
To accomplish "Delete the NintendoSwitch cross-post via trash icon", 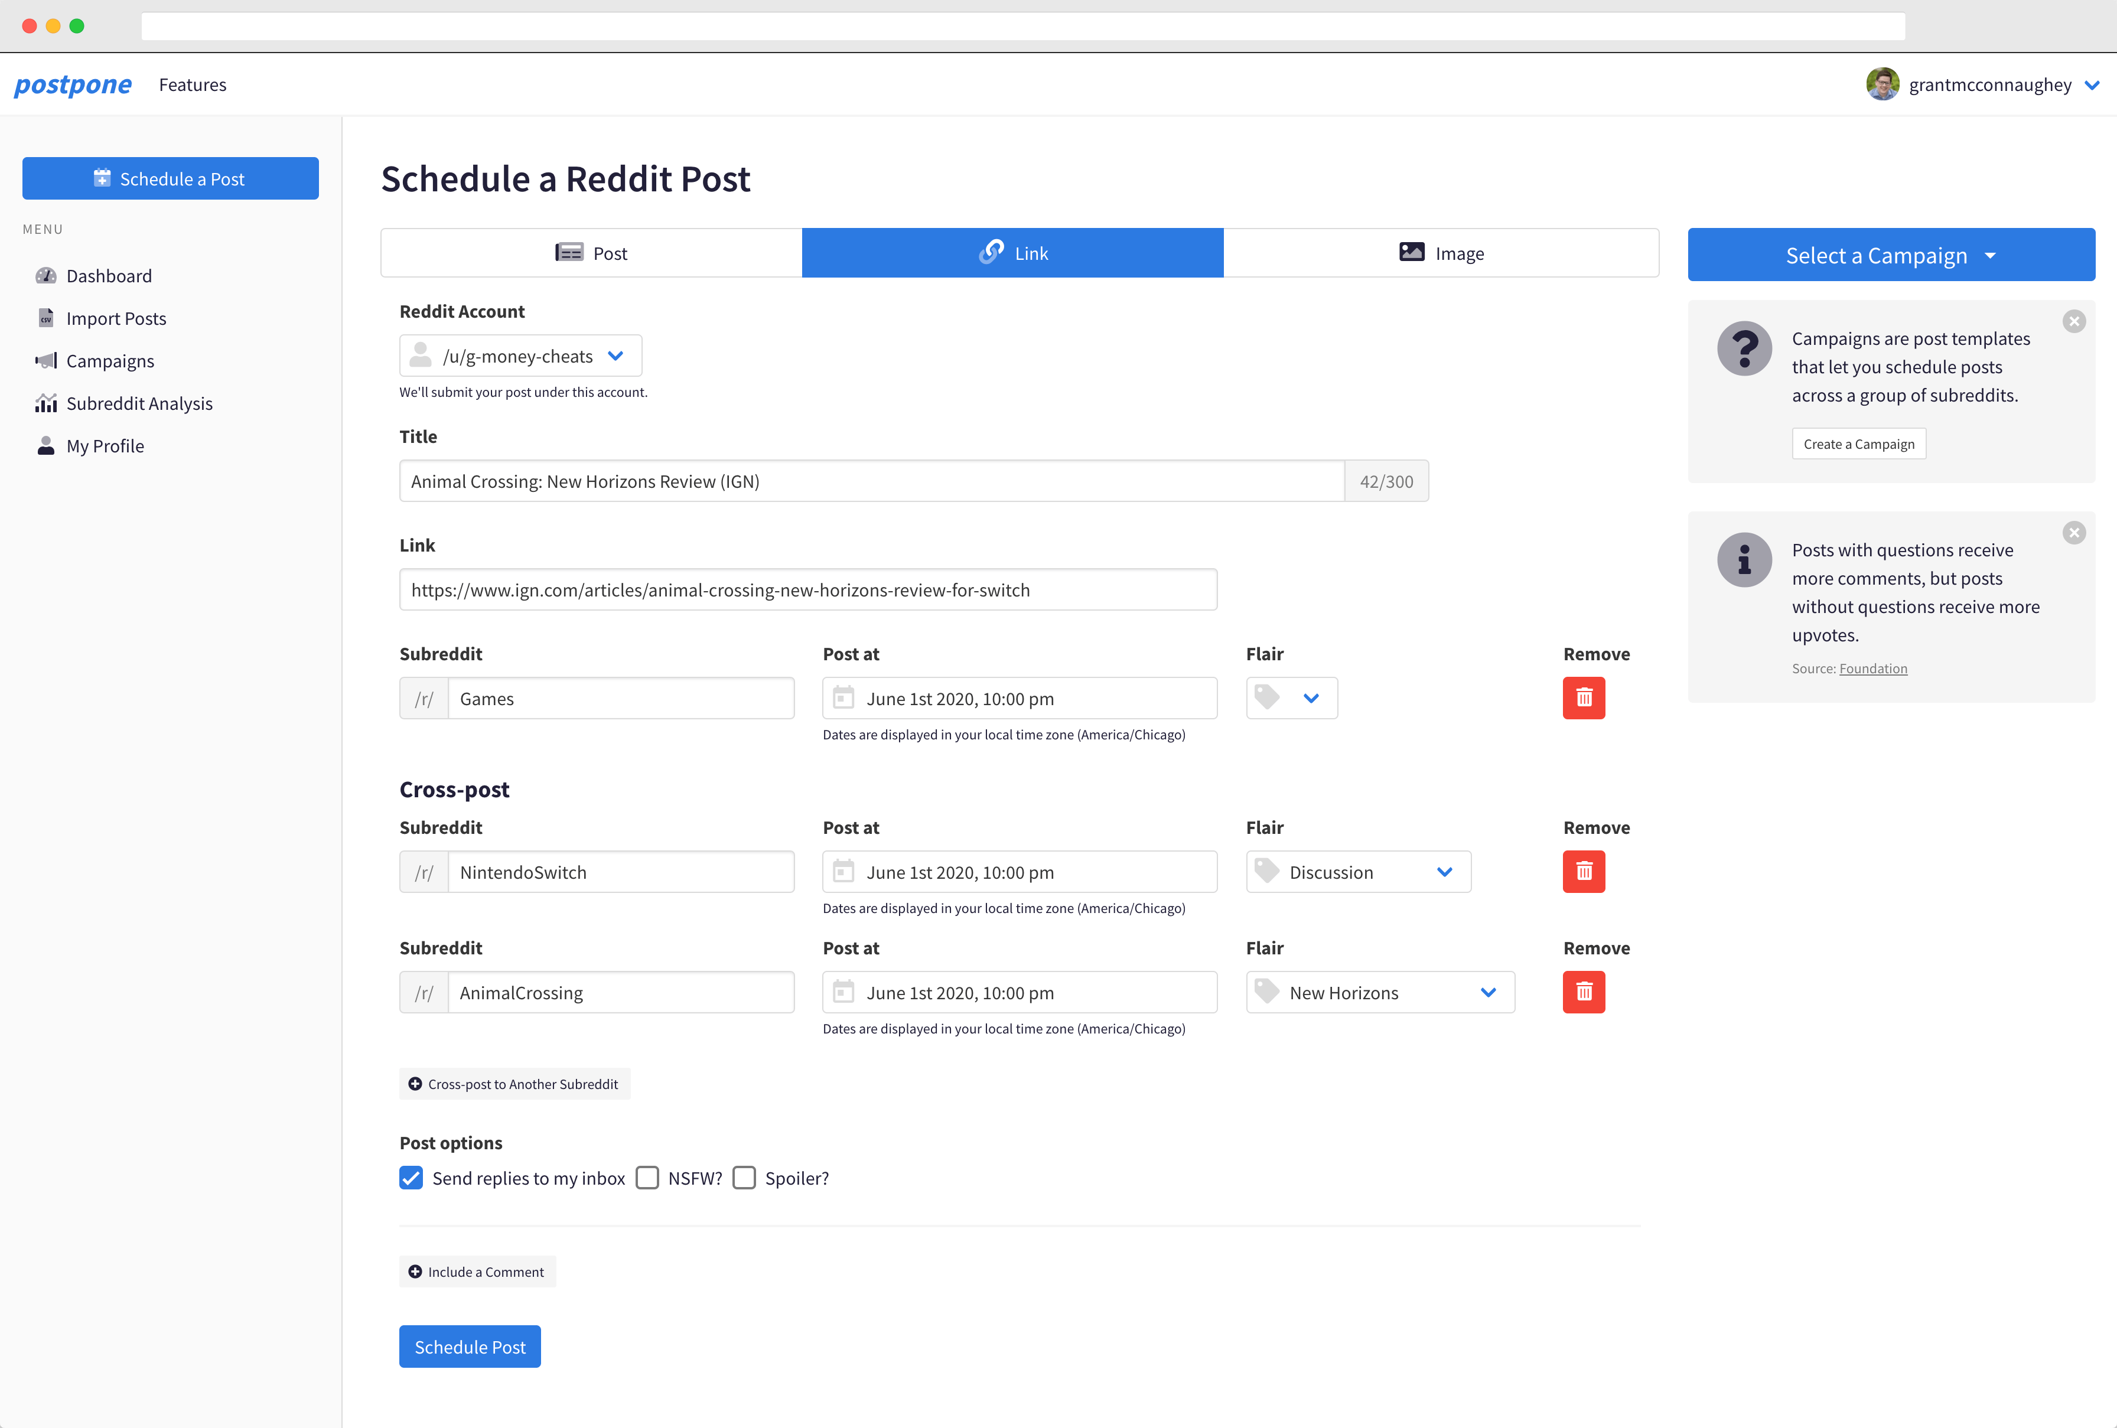I will [x=1583, y=872].
